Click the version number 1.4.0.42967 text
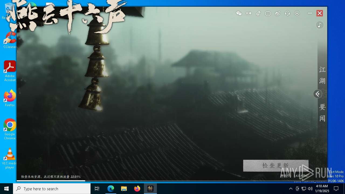345x194 pixels. [301, 176]
